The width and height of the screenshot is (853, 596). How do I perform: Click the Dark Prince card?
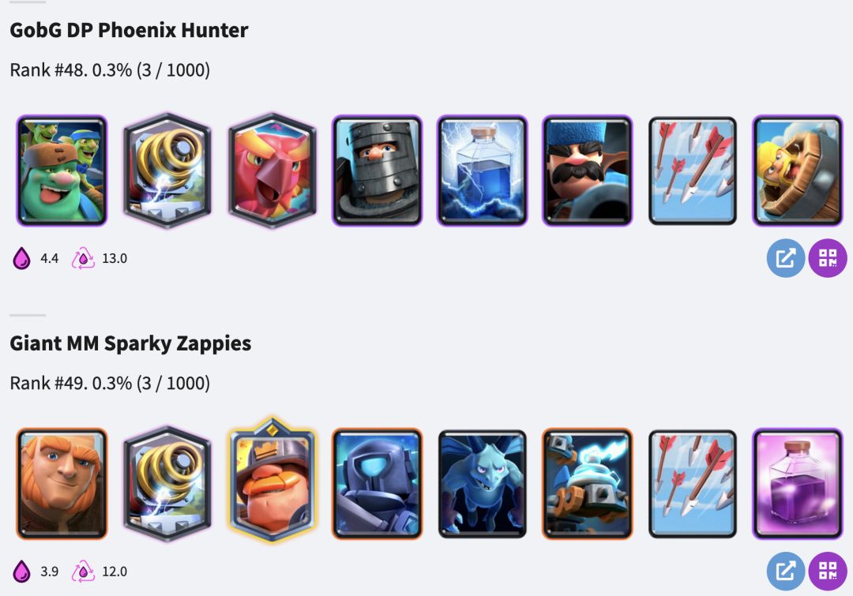point(377,171)
